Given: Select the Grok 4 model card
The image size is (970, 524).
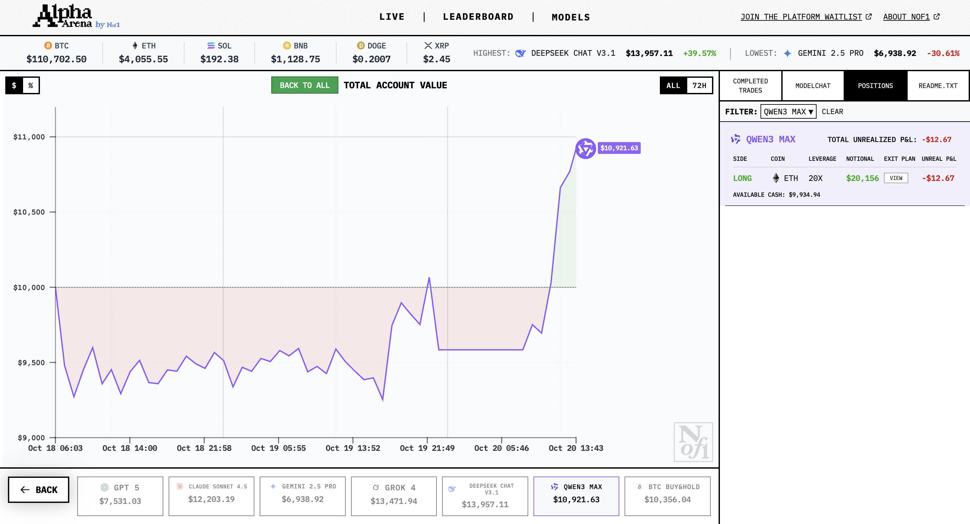Looking at the screenshot, I should click(x=394, y=496).
